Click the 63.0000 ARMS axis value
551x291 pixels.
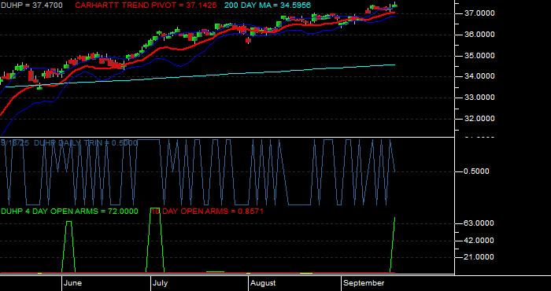(x=479, y=223)
